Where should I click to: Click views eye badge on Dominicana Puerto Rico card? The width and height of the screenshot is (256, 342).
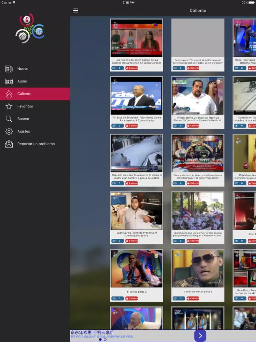[179, 241]
